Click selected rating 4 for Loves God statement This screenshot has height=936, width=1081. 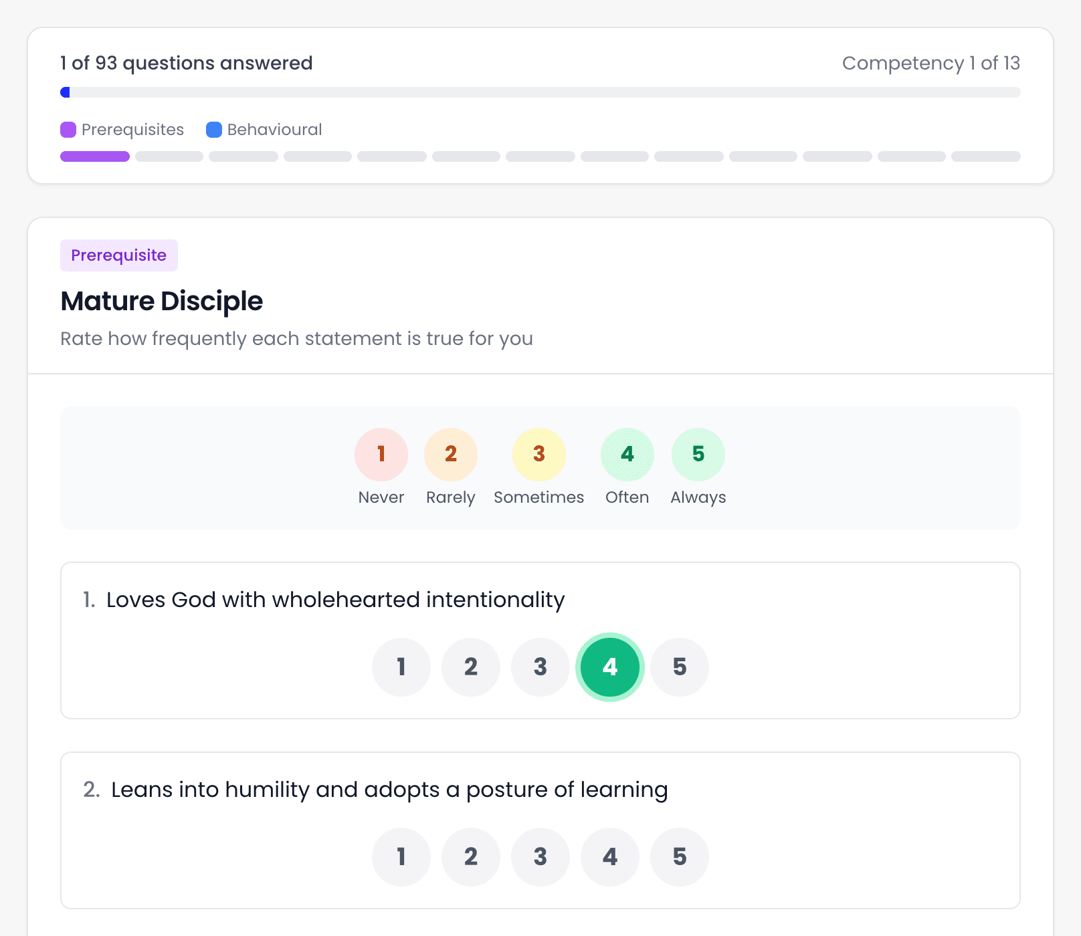(610, 667)
